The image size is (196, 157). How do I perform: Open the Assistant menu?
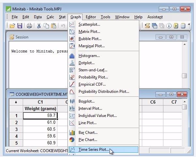point(155,17)
